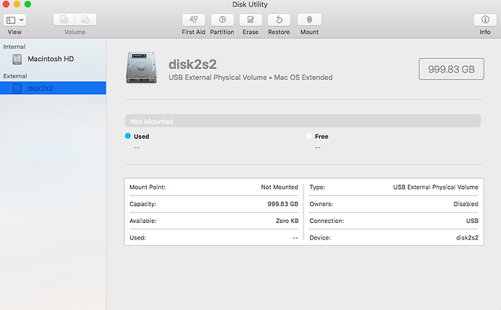Select disk2s2 under External
The width and height of the screenshot is (501, 310).
(x=53, y=88)
